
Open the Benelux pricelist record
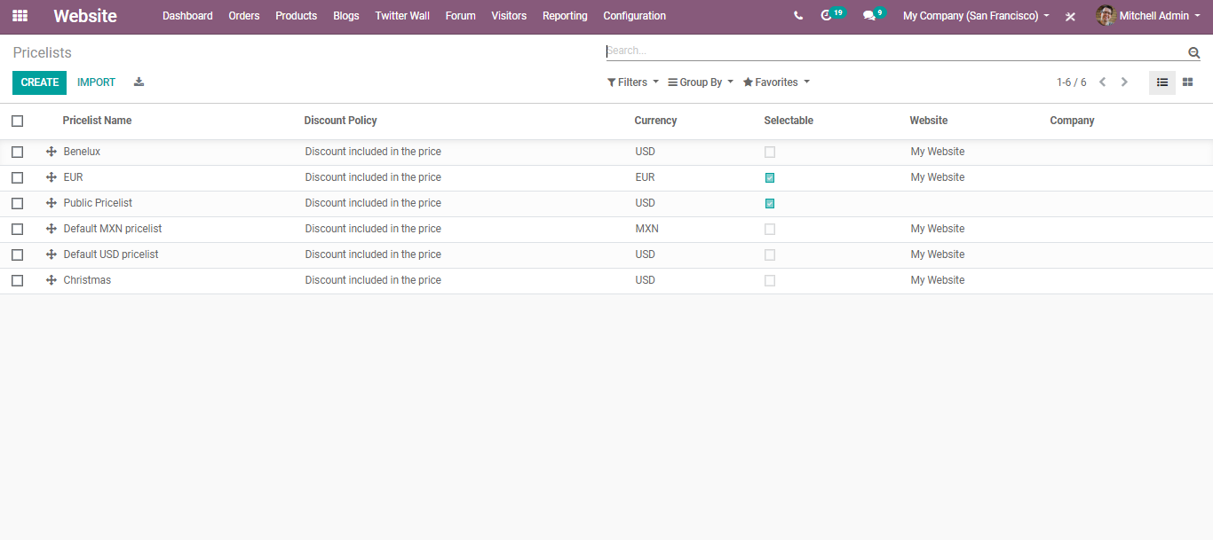coord(82,152)
